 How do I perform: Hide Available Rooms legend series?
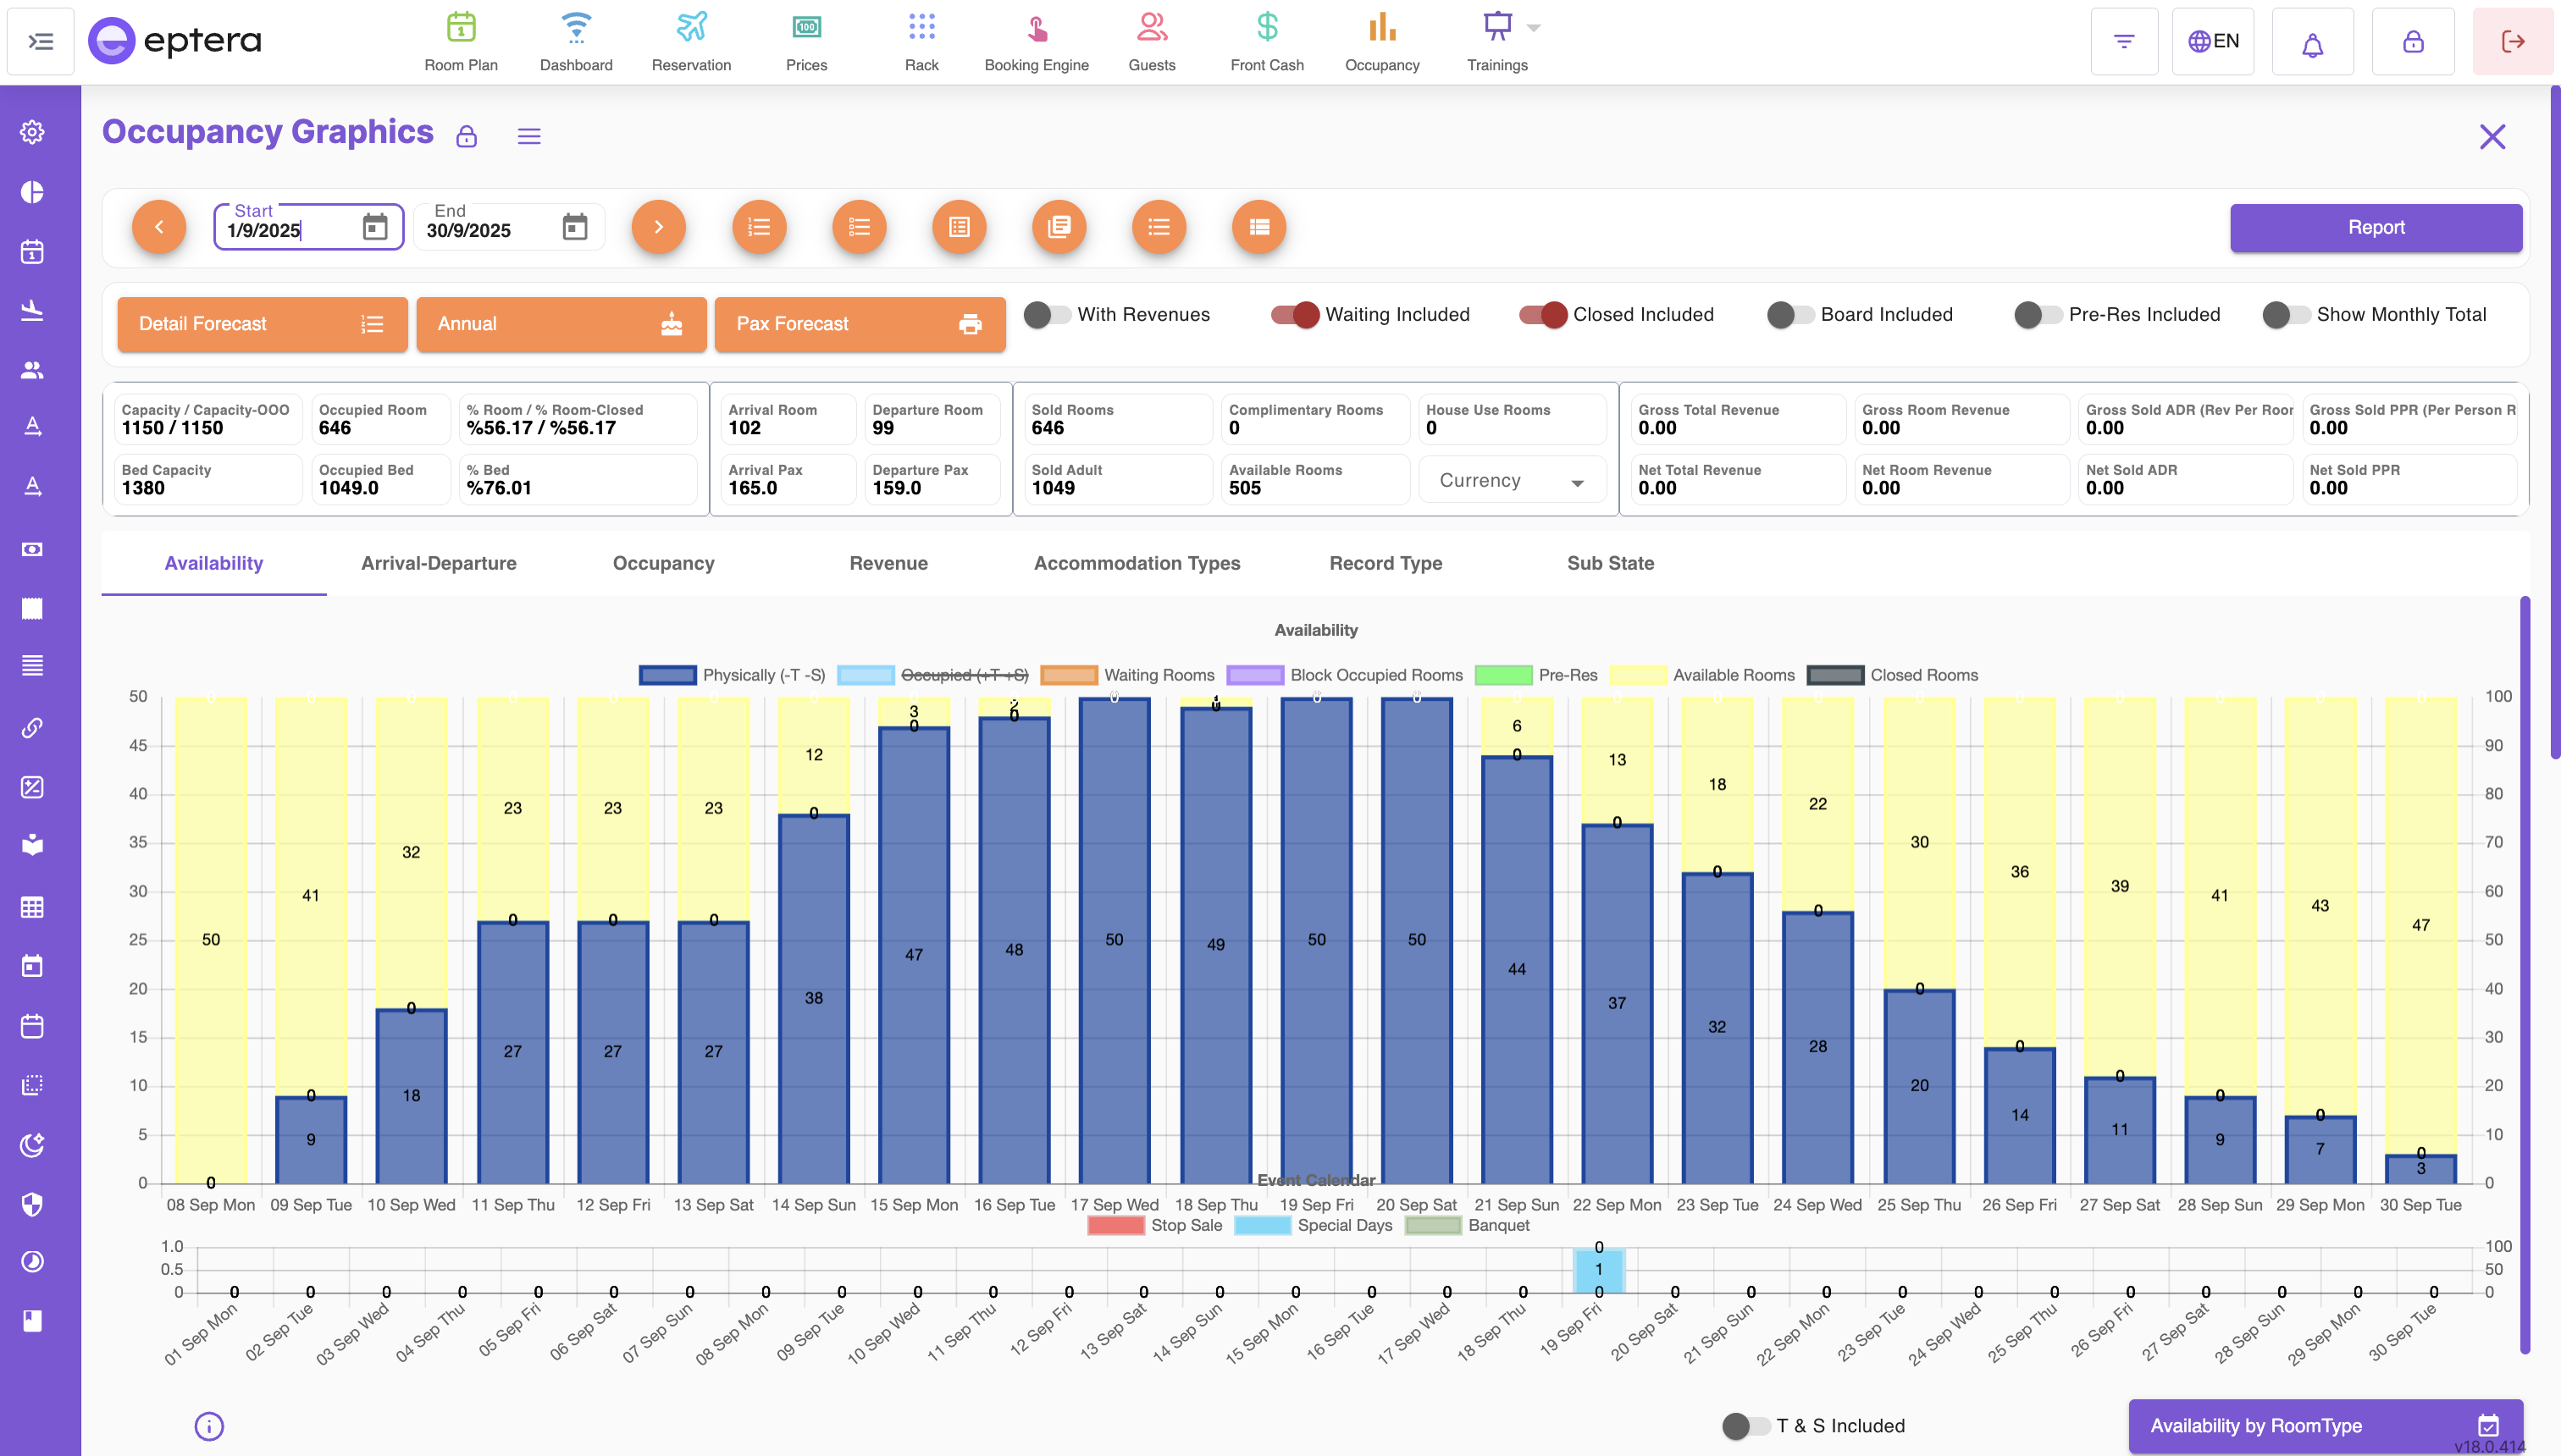coord(1702,676)
